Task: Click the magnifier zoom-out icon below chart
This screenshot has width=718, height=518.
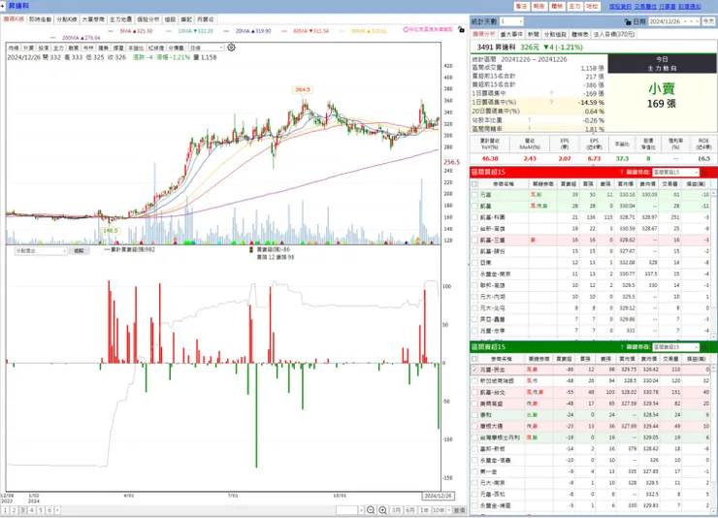Action: coord(371,510)
